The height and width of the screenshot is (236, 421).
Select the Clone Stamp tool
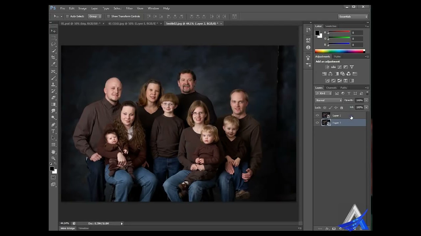pos(53,85)
